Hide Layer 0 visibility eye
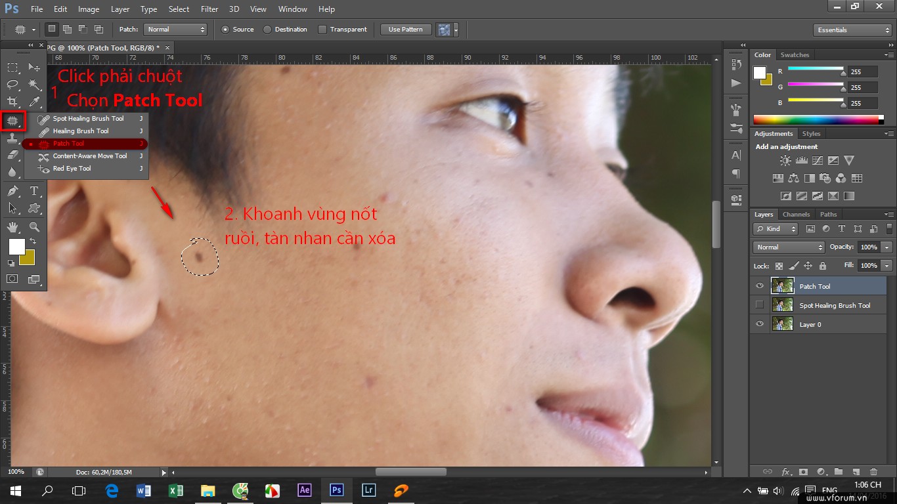Viewport: 897px width, 504px height. pyautogui.click(x=760, y=324)
